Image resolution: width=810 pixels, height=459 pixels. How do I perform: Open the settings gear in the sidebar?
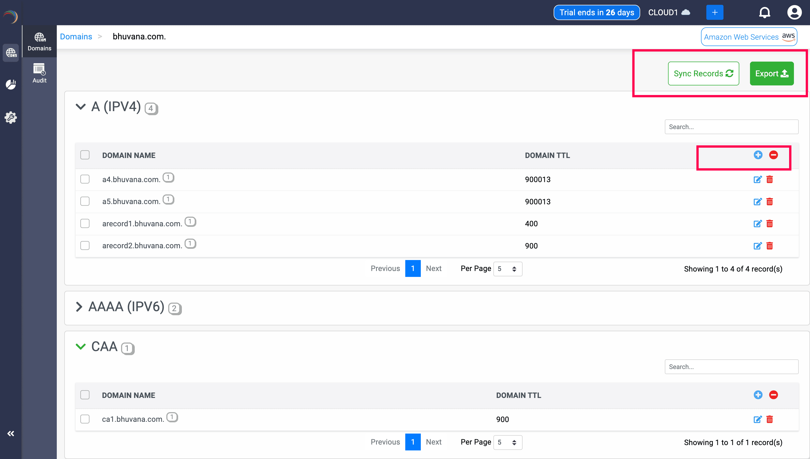[11, 117]
